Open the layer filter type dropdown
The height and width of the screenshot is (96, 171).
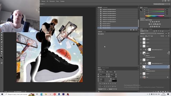point(144,31)
